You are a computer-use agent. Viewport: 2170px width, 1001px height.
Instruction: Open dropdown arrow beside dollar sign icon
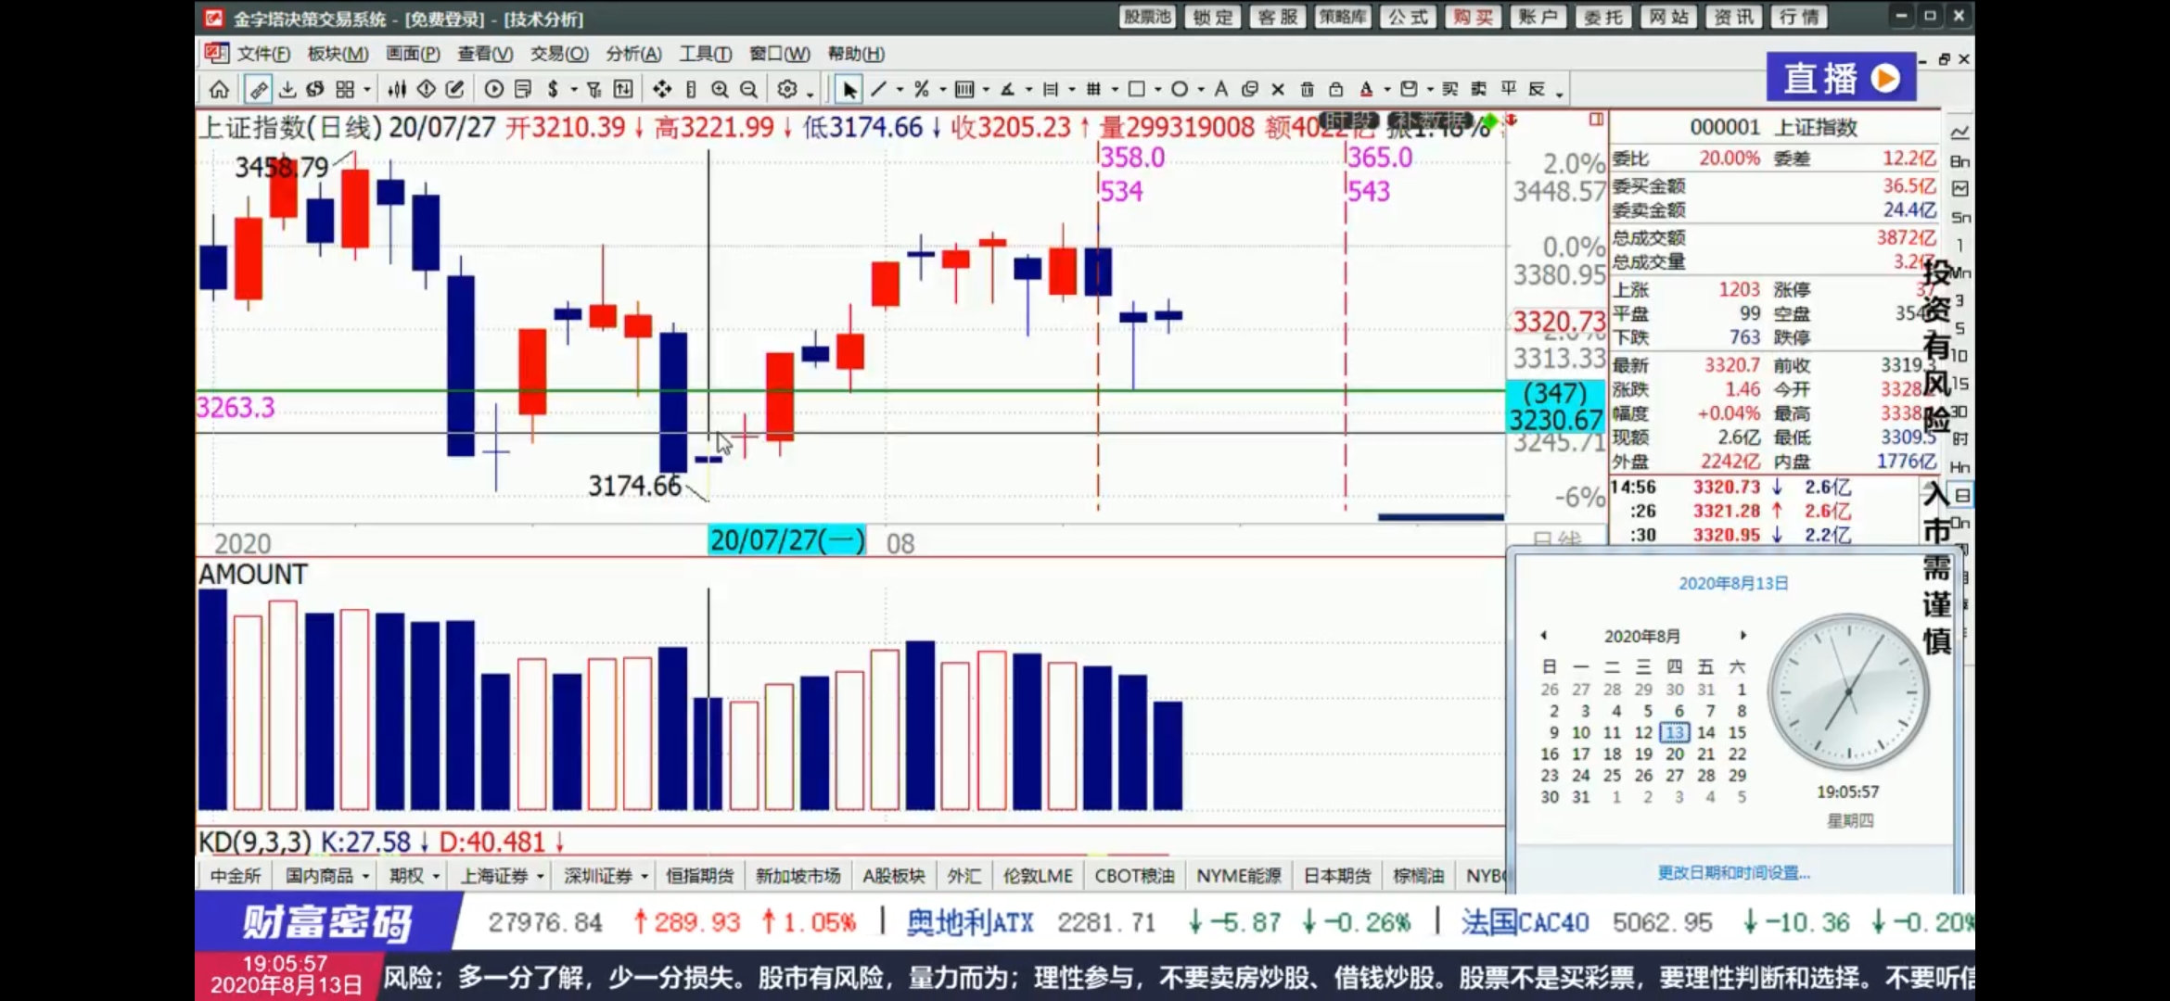[x=573, y=90]
